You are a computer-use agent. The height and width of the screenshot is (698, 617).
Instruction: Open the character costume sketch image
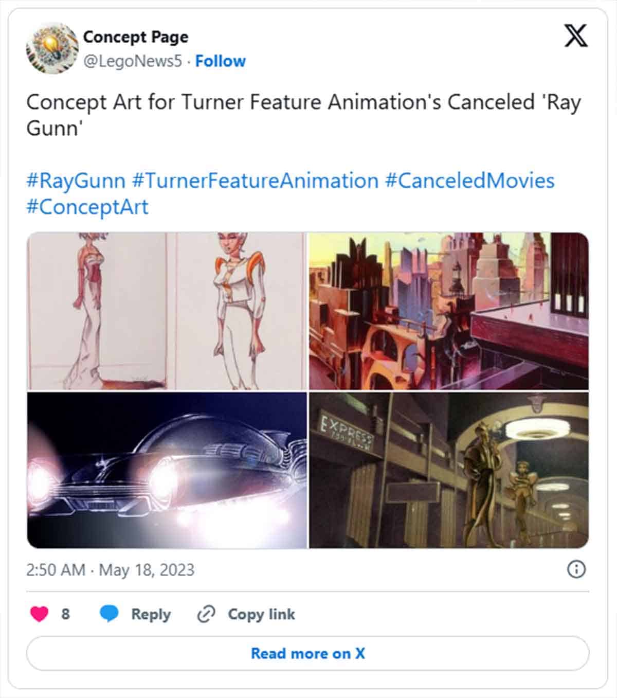[167, 311]
